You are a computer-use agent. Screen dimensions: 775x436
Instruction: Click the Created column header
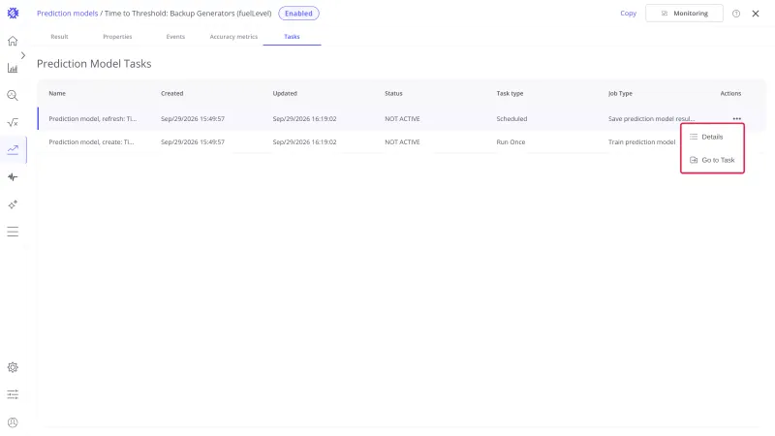pos(172,93)
